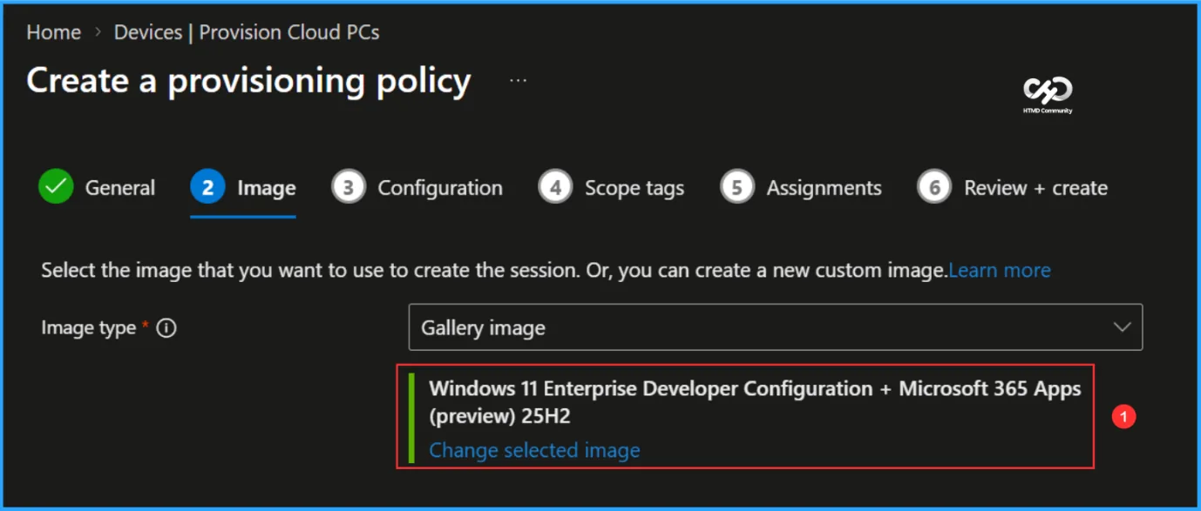Click the step 6 circle icon

[x=934, y=187]
